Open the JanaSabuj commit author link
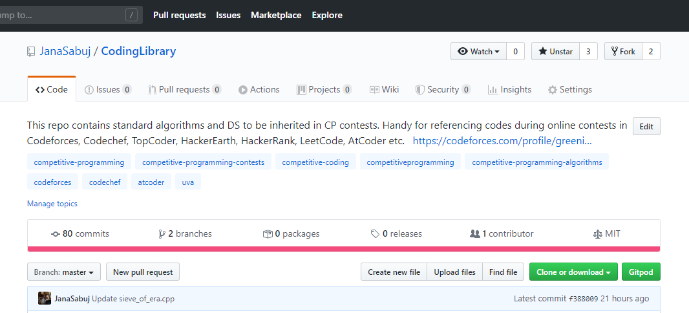The width and height of the screenshot is (689, 313). click(x=72, y=299)
